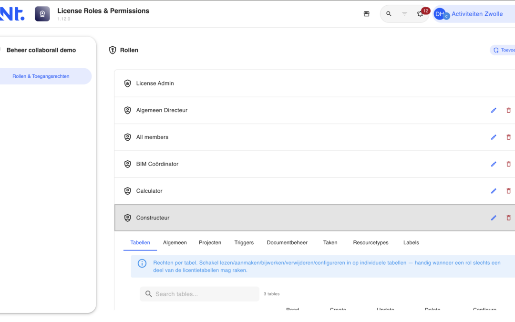Click the Search tables input field
This screenshot has height=322, width=515.
[199, 294]
